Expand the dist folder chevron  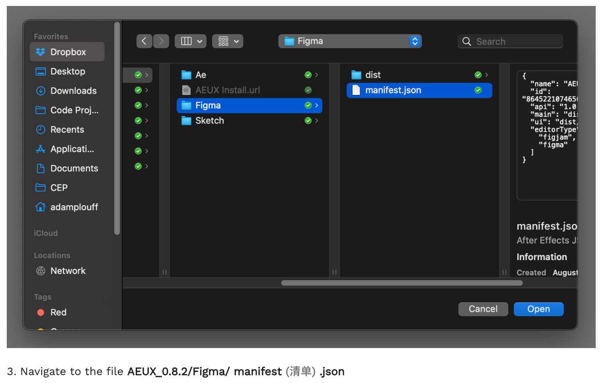click(x=487, y=75)
